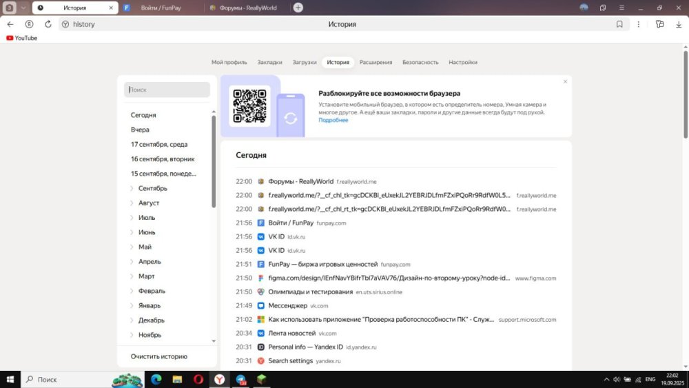Viewport: 689px width, 388px height.
Task: Open Personal info — Yandex ID entry
Action: click(x=305, y=347)
